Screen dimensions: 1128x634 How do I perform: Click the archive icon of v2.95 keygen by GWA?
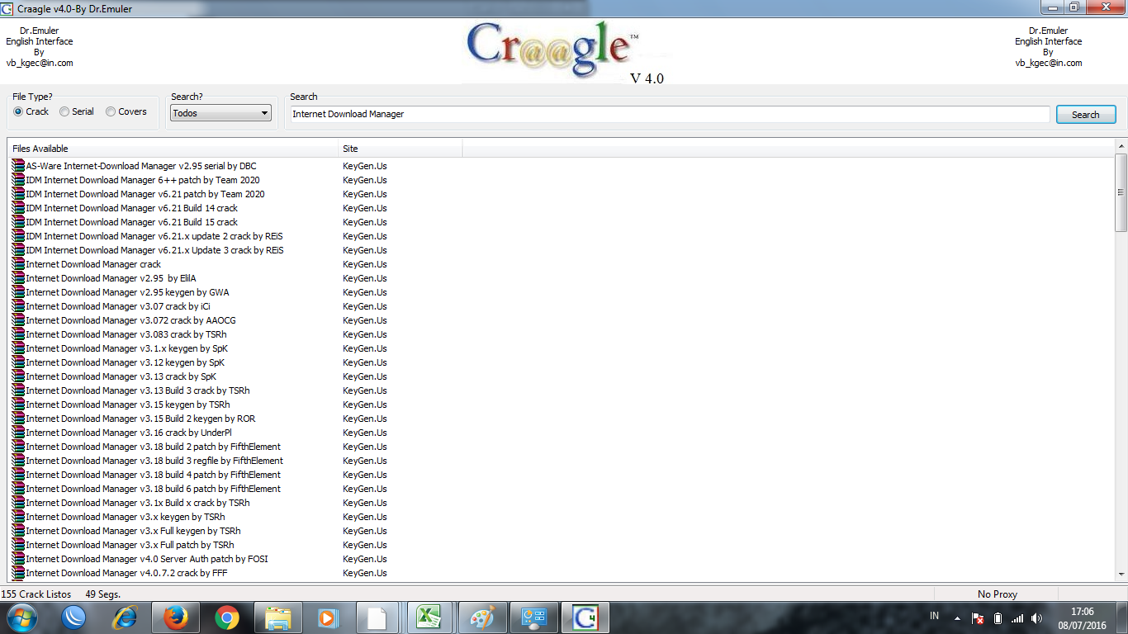[18, 292]
